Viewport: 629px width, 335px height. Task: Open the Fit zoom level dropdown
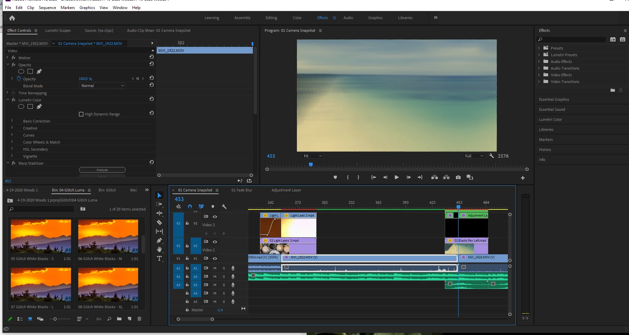tap(312, 156)
